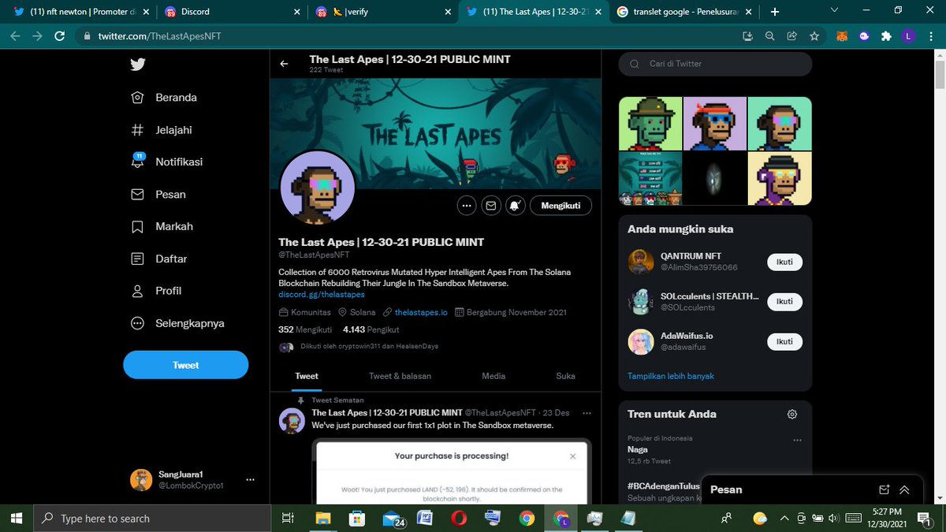
Task: Go to Beranda in the sidebar
Action: click(x=164, y=98)
